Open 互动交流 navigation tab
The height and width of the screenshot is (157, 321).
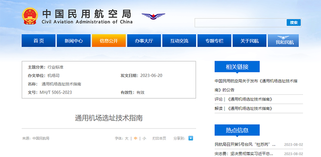[179, 41]
